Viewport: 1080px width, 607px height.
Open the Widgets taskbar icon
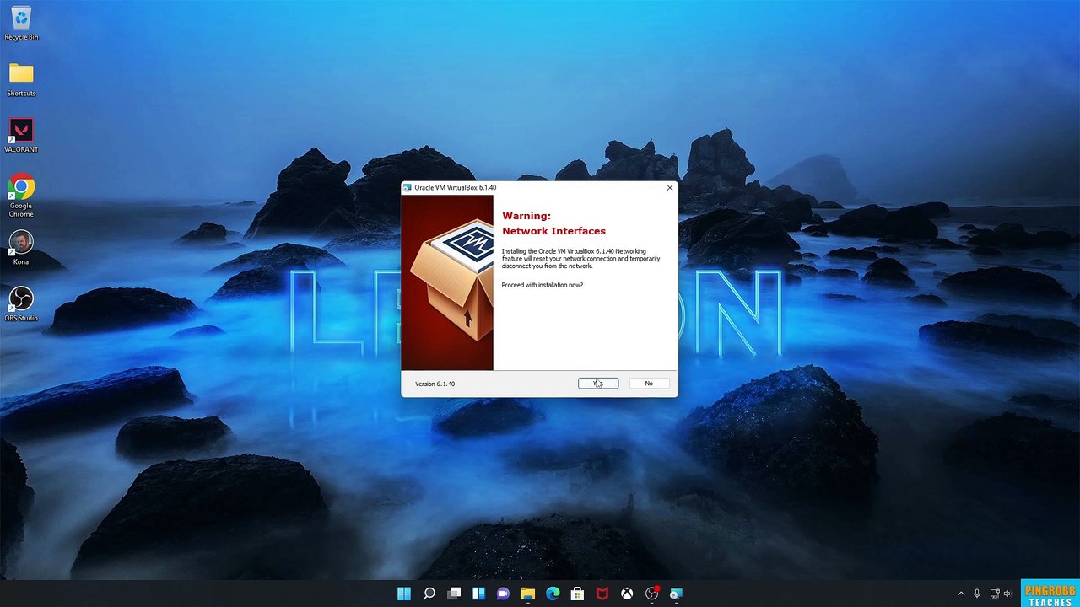[x=478, y=594]
